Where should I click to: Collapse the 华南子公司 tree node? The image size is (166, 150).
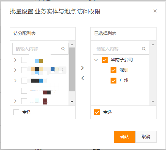click(96, 60)
